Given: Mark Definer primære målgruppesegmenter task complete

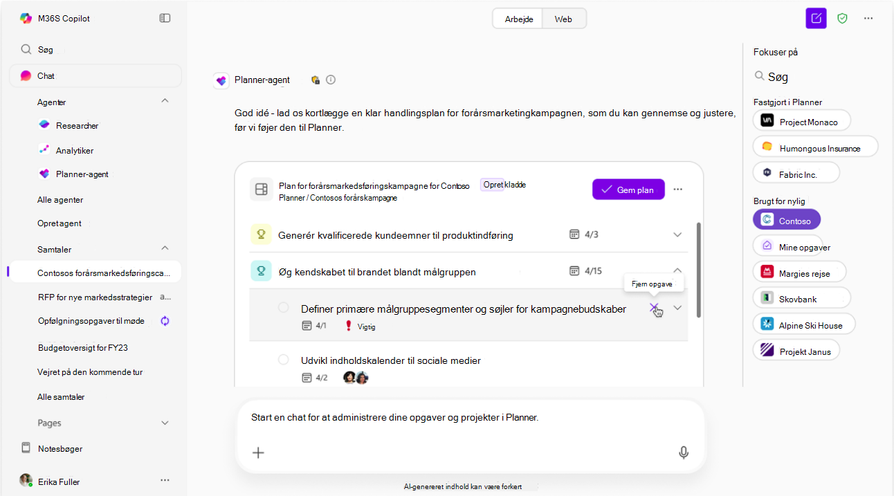Looking at the screenshot, I should coord(283,307).
